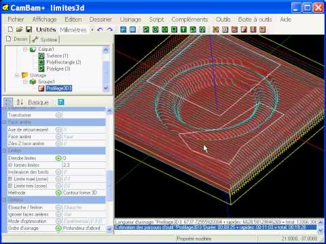Click the Groupe1 green cube icon
Screen dimensions: 326x244
pyautogui.click(x=33, y=81)
